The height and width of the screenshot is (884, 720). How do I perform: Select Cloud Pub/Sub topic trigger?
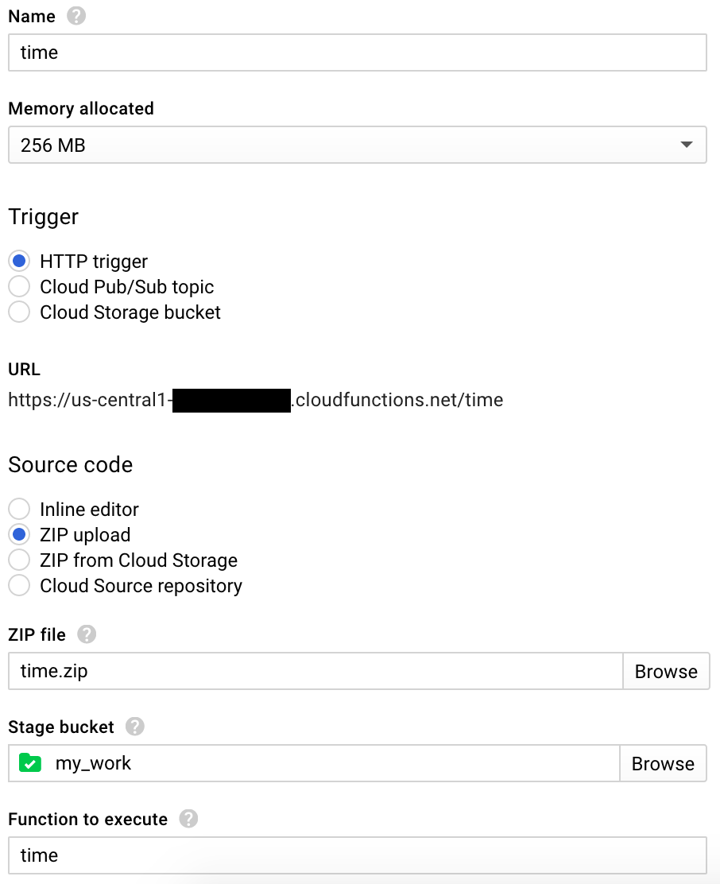[x=19, y=286]
